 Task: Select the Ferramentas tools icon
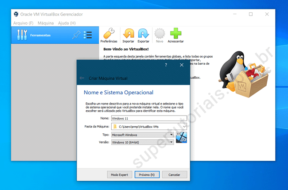(22, 35)
